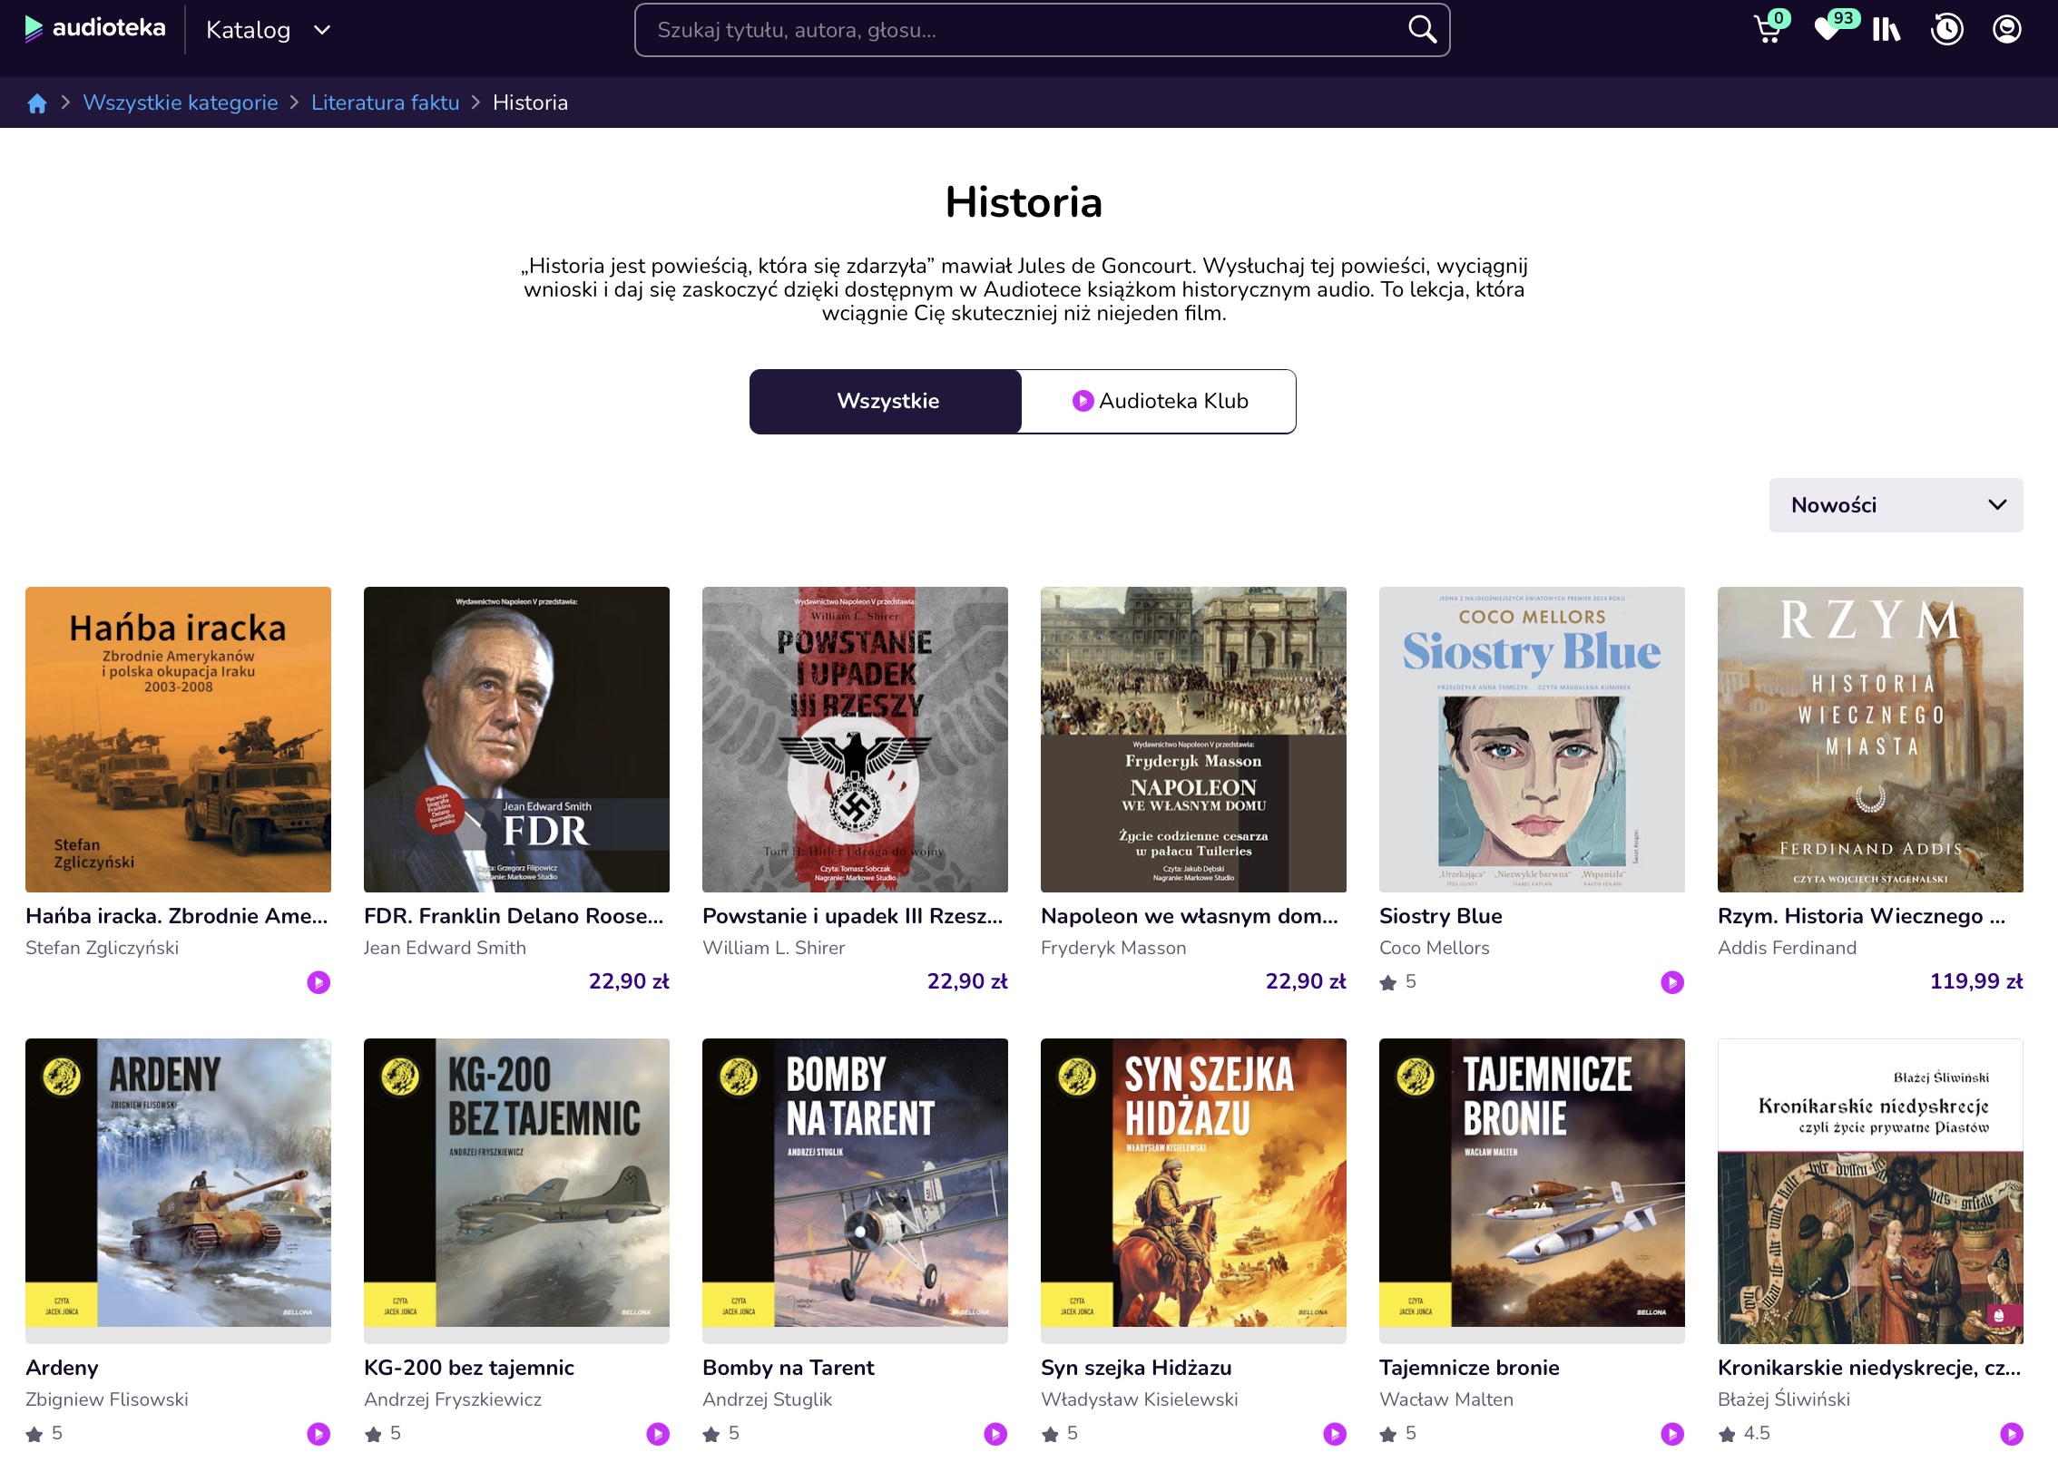The height and width of the screenshot is (1462, 2058).
Task: Open Powstanie i upadek III Rzeszy cover
Action: pyautogui.click(x=855, y=739)
